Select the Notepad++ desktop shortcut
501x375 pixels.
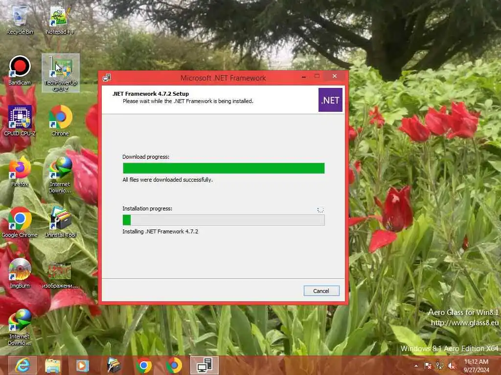click(x=60, y=19)
